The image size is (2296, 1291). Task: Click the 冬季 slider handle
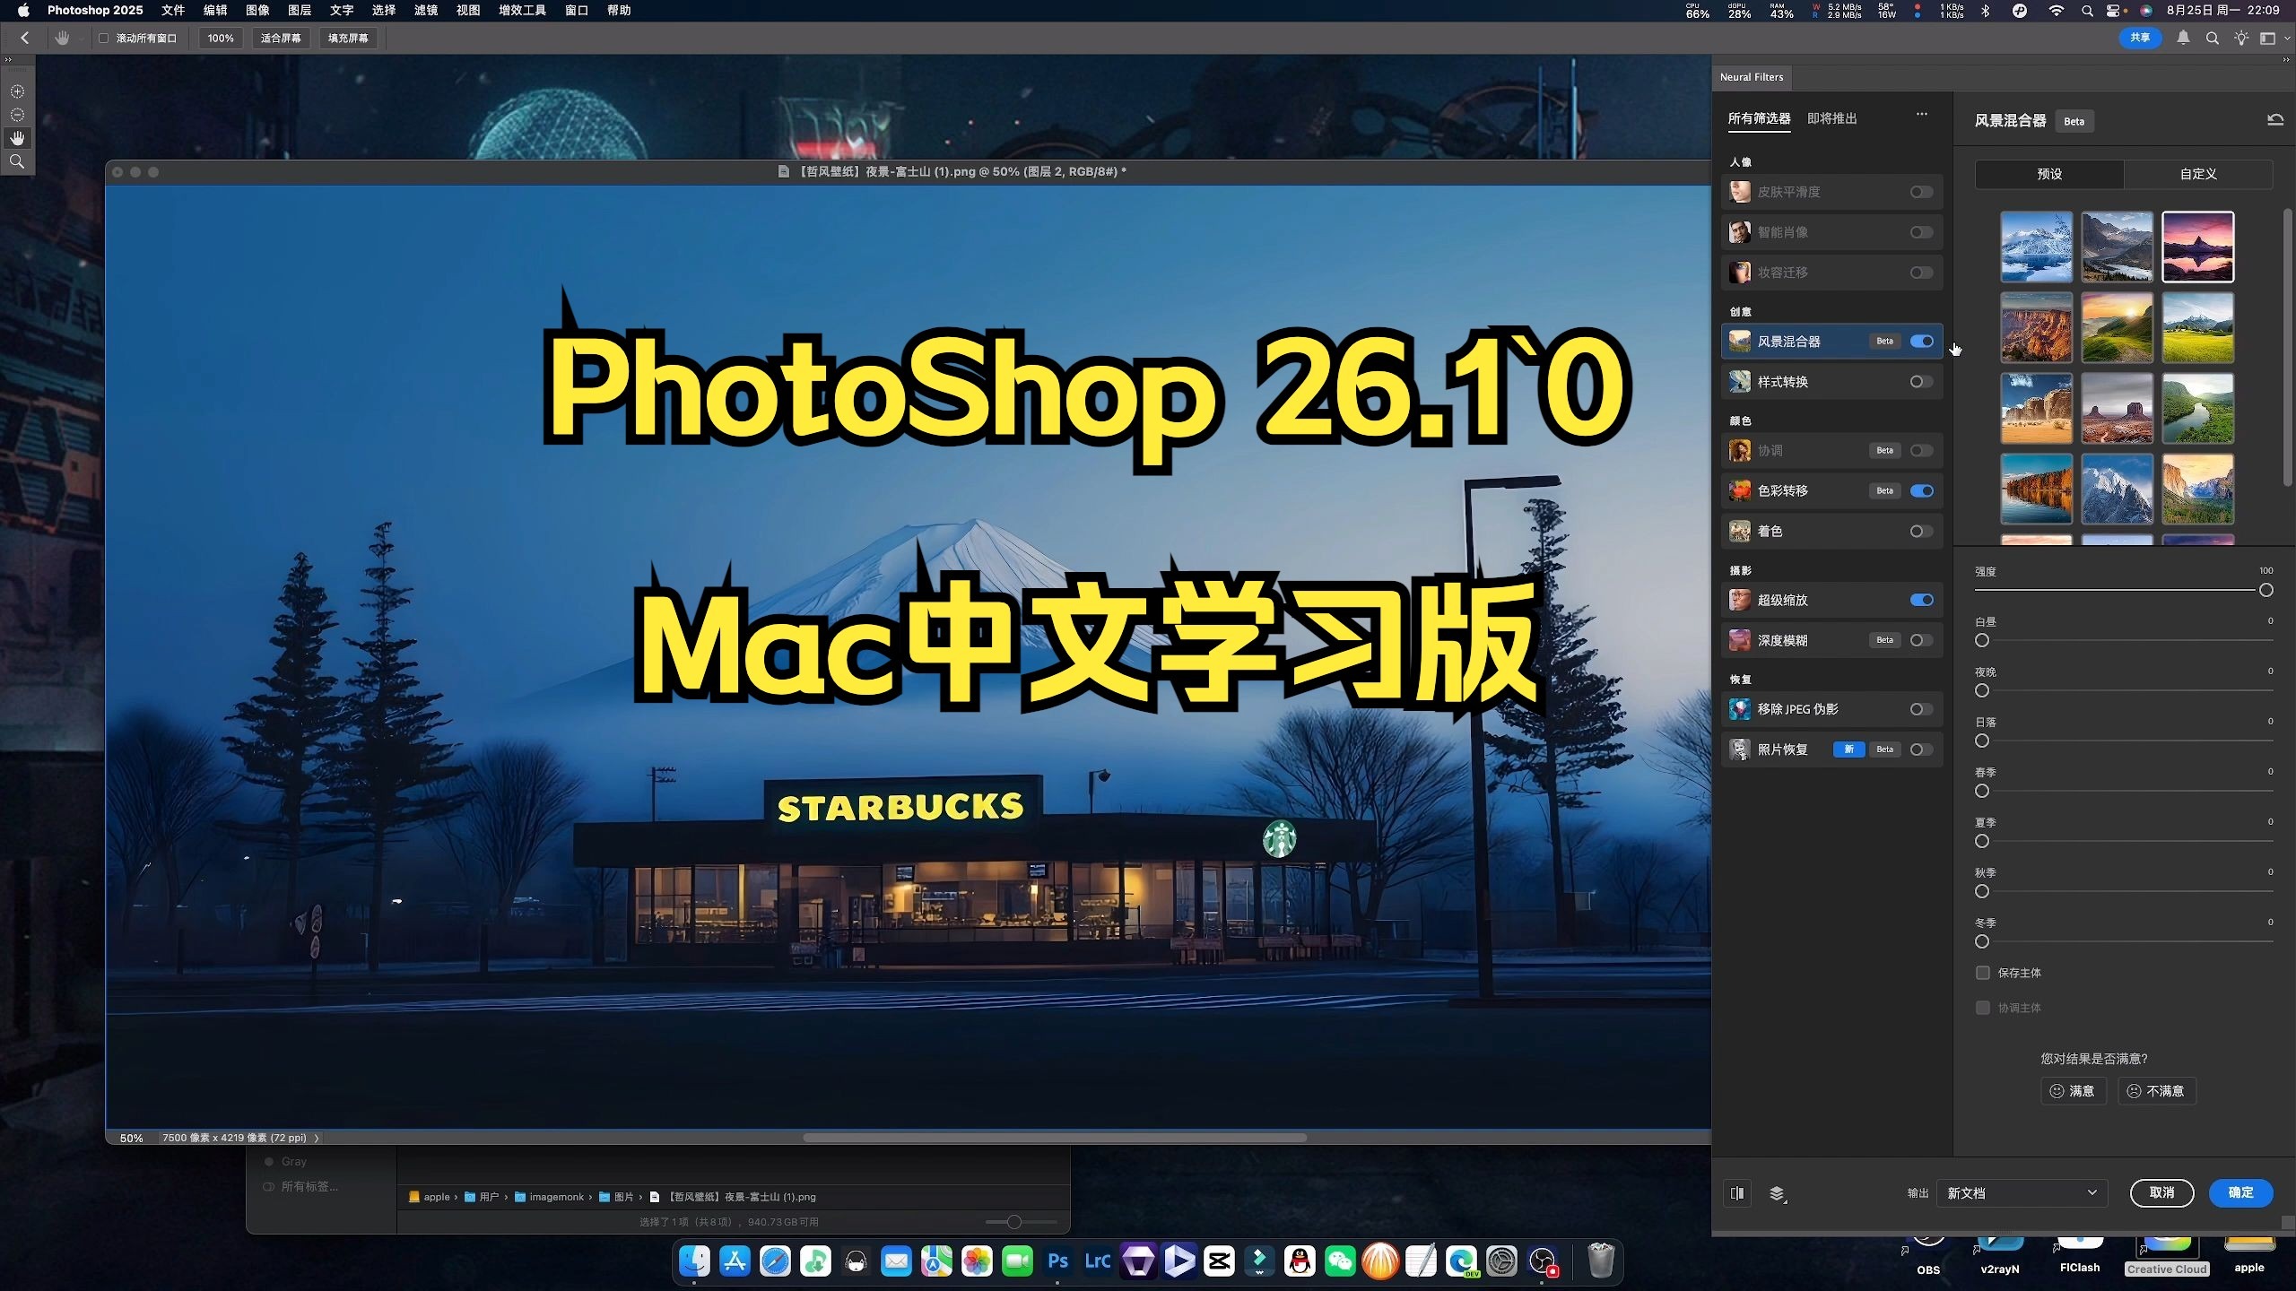point(1982,941)
